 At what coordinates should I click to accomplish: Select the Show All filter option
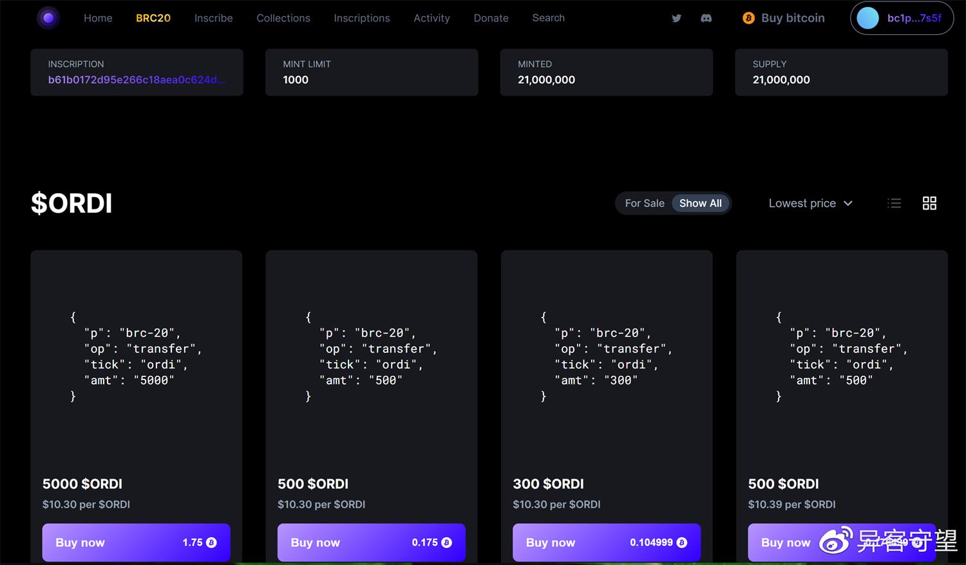(x=700, y=204)
